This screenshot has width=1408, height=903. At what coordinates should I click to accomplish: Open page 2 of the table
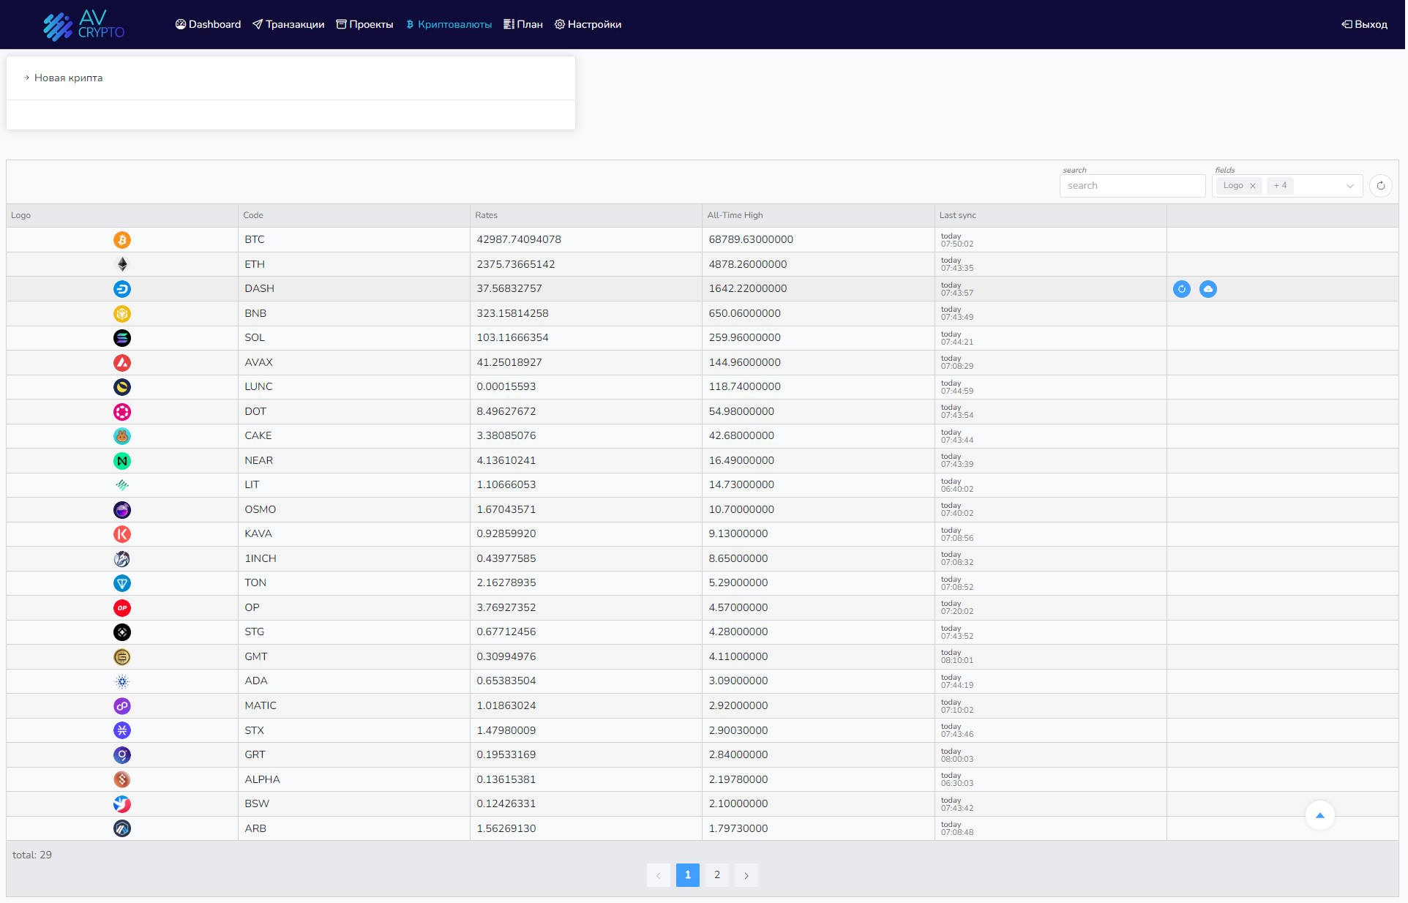(716, 874)
